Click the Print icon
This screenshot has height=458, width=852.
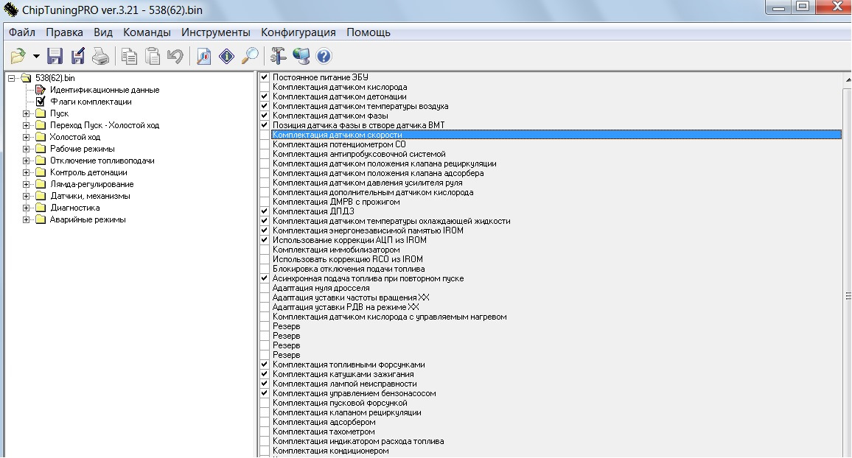click(x=100, y=56)
